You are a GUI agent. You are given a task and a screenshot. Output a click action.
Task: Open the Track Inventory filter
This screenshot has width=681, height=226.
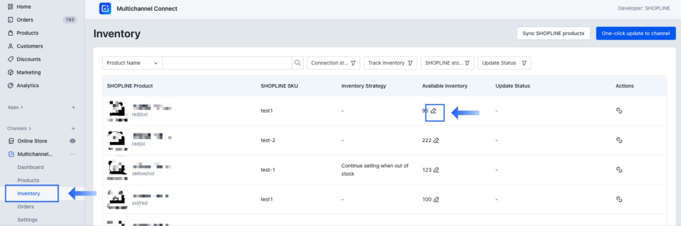coord(390,63)
